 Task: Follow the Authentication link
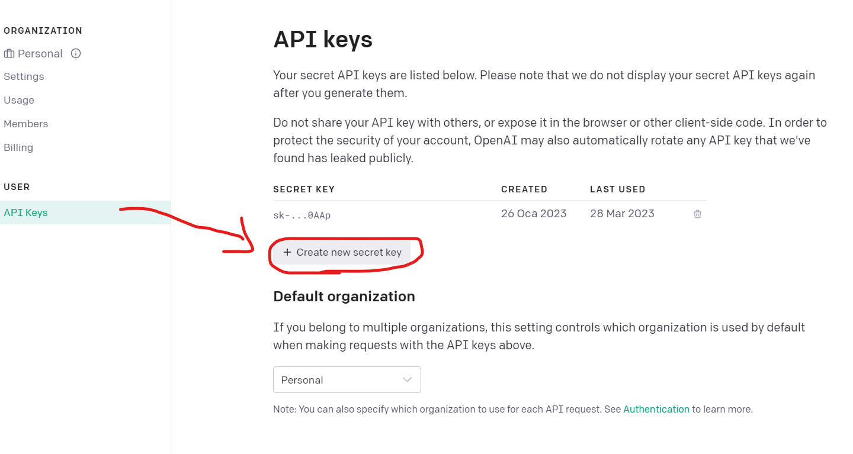click(x=656, y=409)
